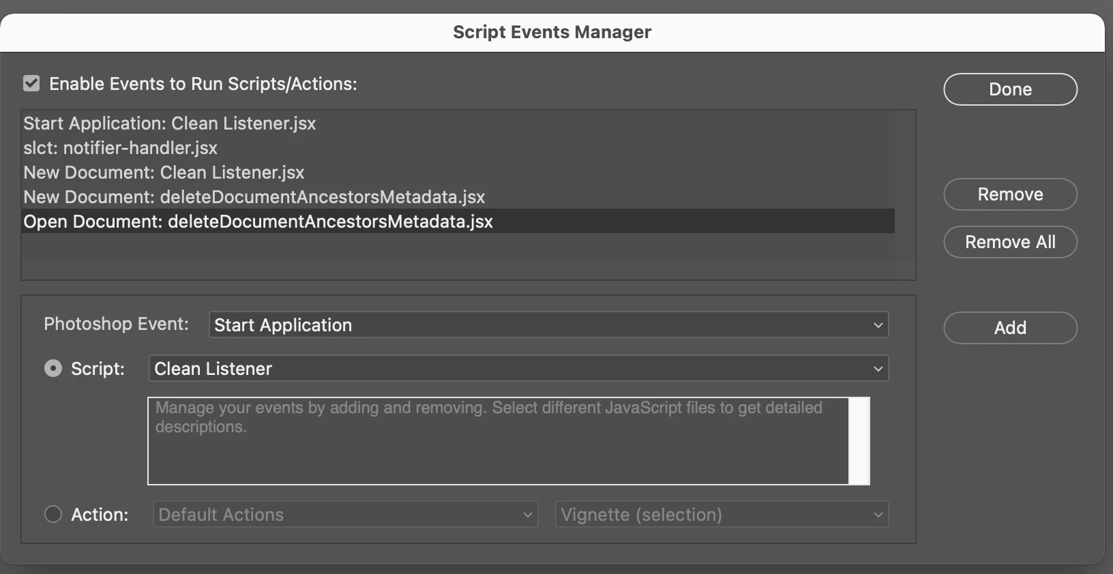Select the Script radio button

click(x=53, y=369)
